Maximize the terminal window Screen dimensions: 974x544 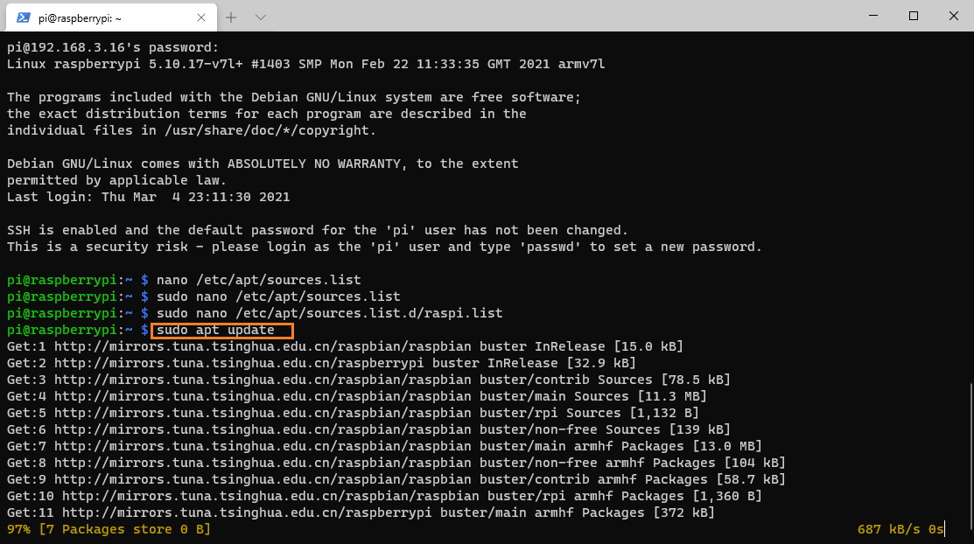913,16
